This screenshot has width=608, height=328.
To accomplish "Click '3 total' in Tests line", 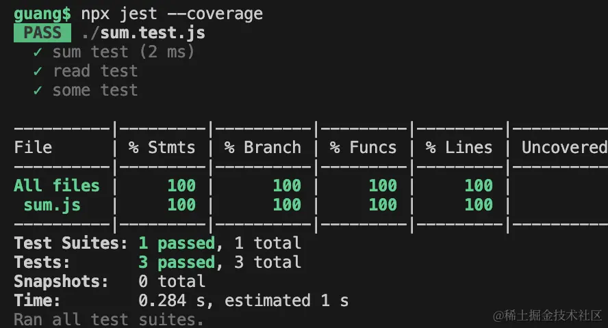I will (x=268, y=262).
